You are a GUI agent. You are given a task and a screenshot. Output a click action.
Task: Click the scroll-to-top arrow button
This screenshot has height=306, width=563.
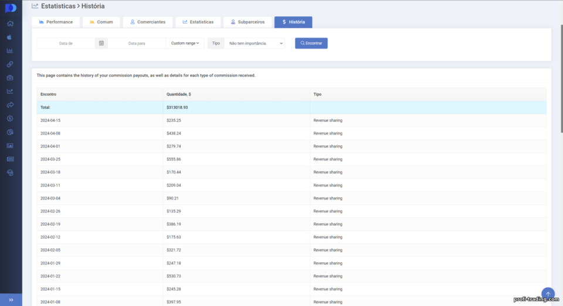click(548, 294)
